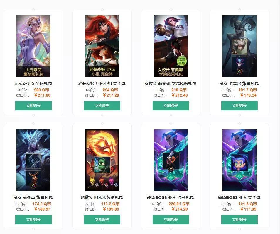The height and width of the screenshot is (234, 280).
Task: Purchase the 战场BOSS 亚索 通关礼包
Action: pyautogui.click(x=171, y=220)
